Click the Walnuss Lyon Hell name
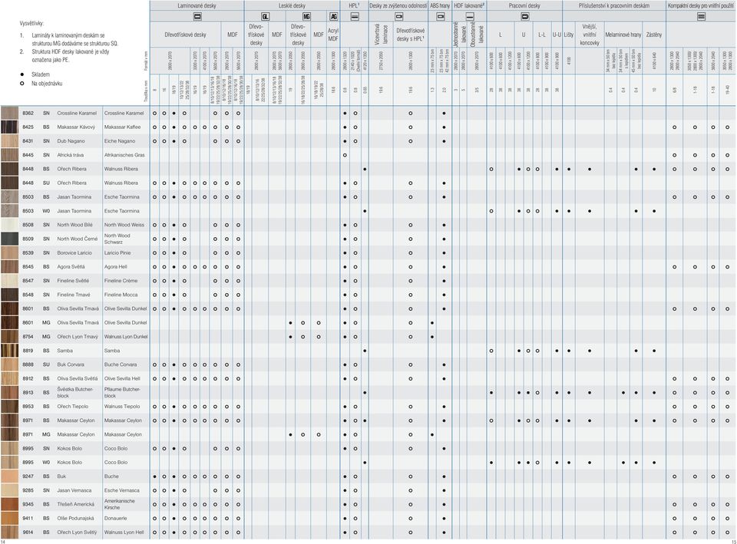This screenshot has width=737, height=544. click(x=124, y=532)
